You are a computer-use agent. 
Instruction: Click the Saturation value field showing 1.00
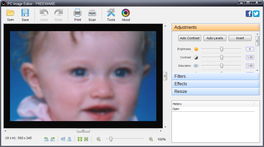(x=250, y=66)
